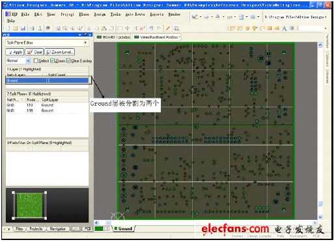Switch to the Projects panel tab
This screenshot has height=242, width=334.
[36, 229]
